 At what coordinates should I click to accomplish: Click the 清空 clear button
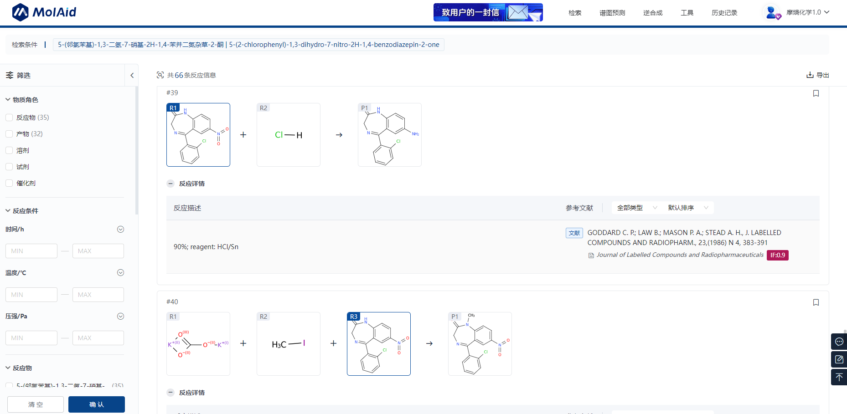click(36, 404)
